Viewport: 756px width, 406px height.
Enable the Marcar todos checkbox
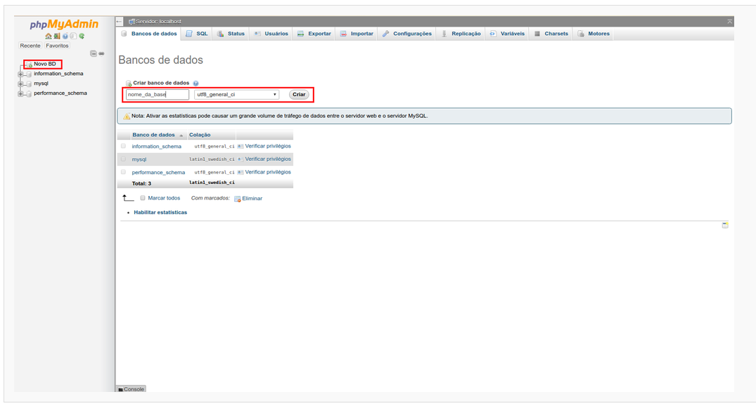pyautogui.click(x=143, y=198)
